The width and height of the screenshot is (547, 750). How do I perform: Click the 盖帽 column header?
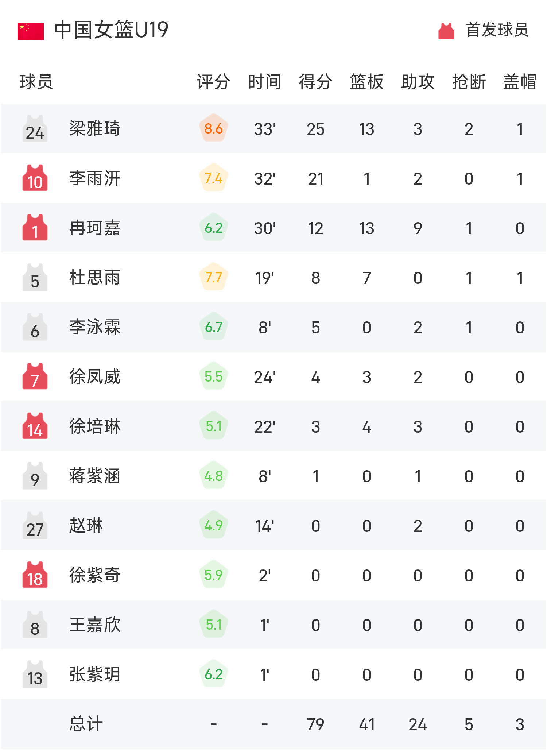pos(520,82)
